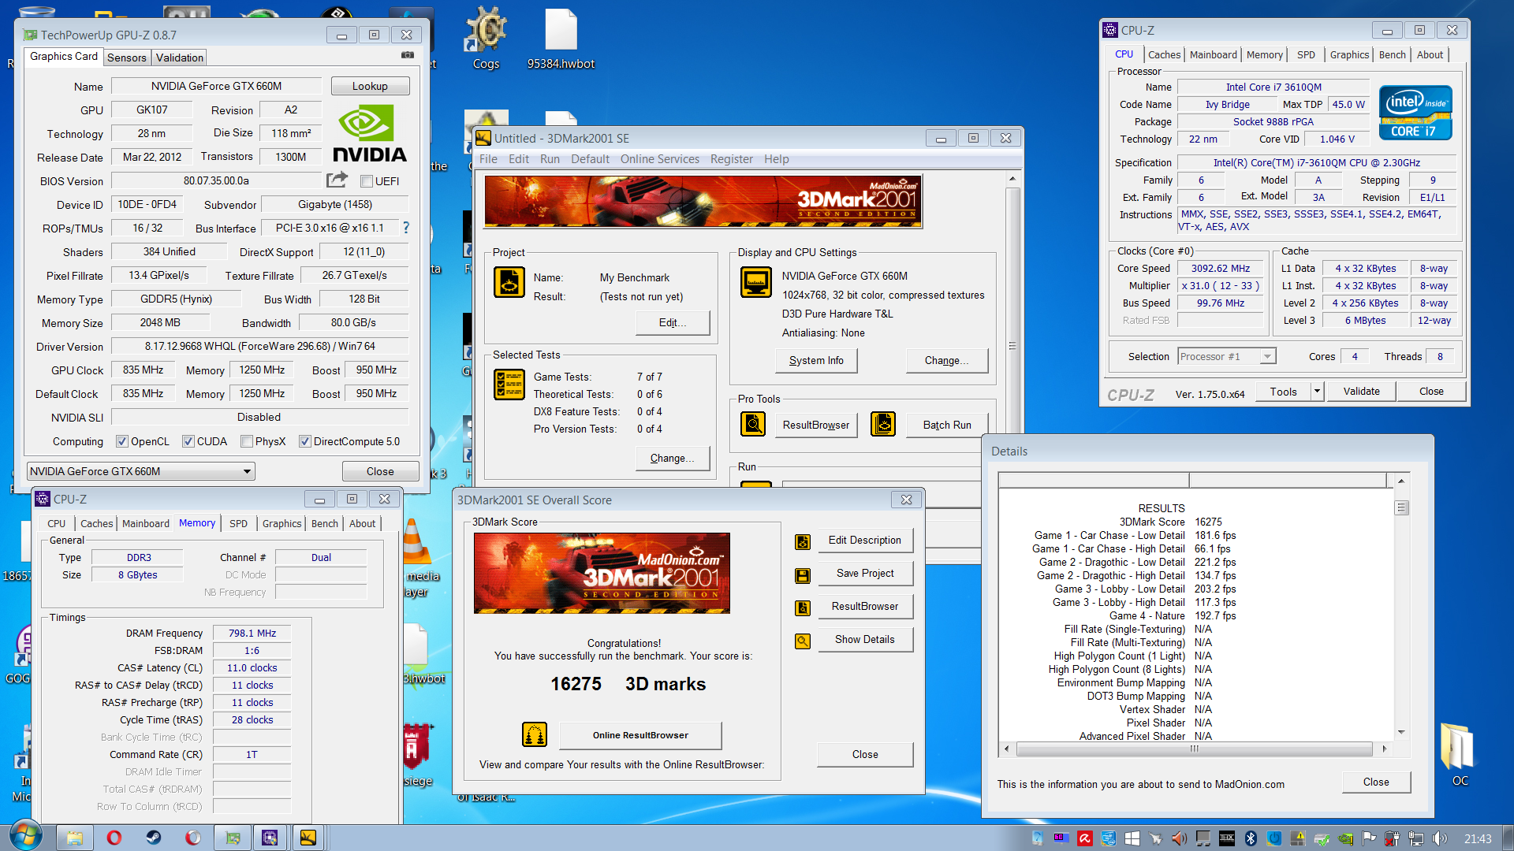Screen dimensions: 1514x851
Task: Click the floppy disk Save Project icon
Action: 803,575
